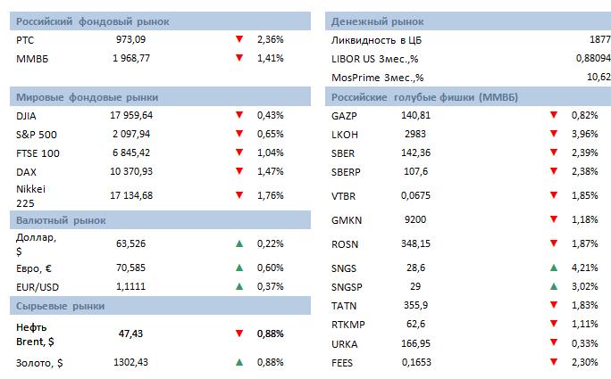The width and height of the screenshot is (611, 379).
Task: Select the Денежный рынок section header
Action: (377, 21)
